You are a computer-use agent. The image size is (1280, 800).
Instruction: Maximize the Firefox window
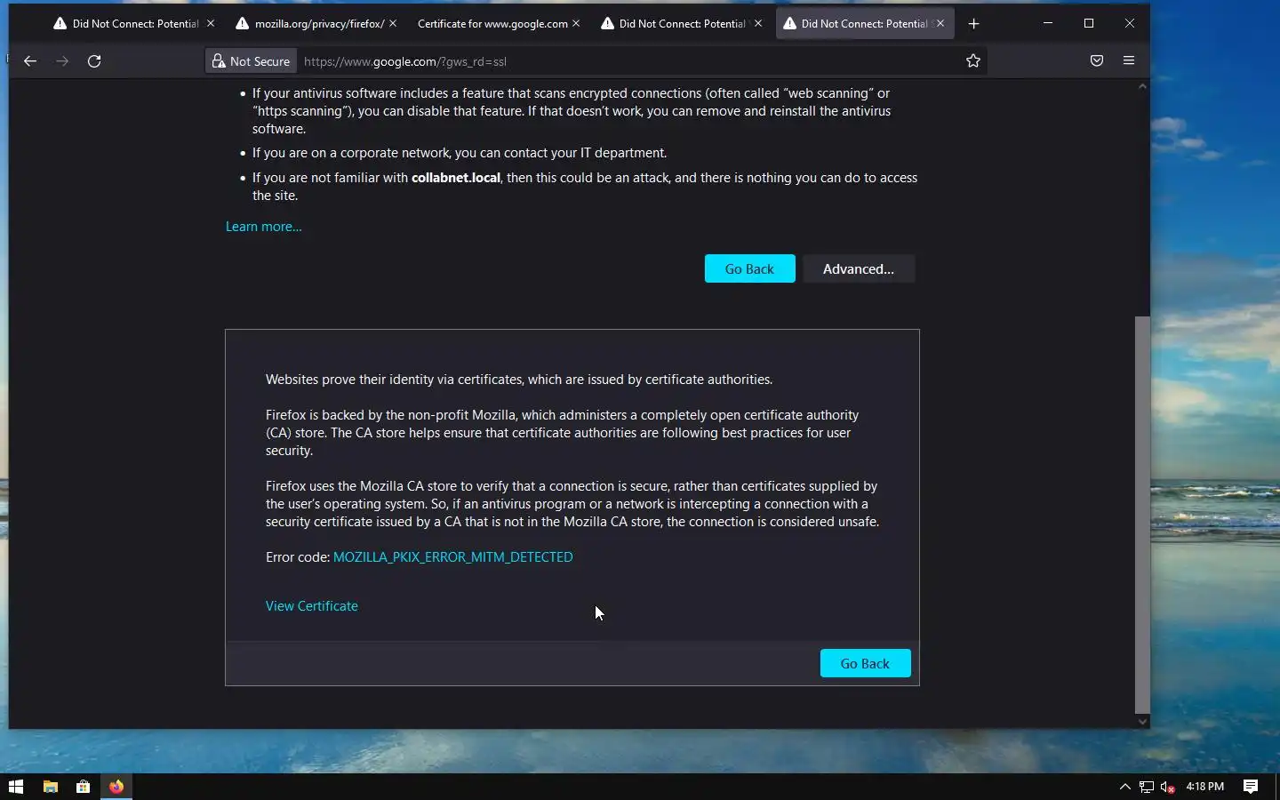point(1089,23)
